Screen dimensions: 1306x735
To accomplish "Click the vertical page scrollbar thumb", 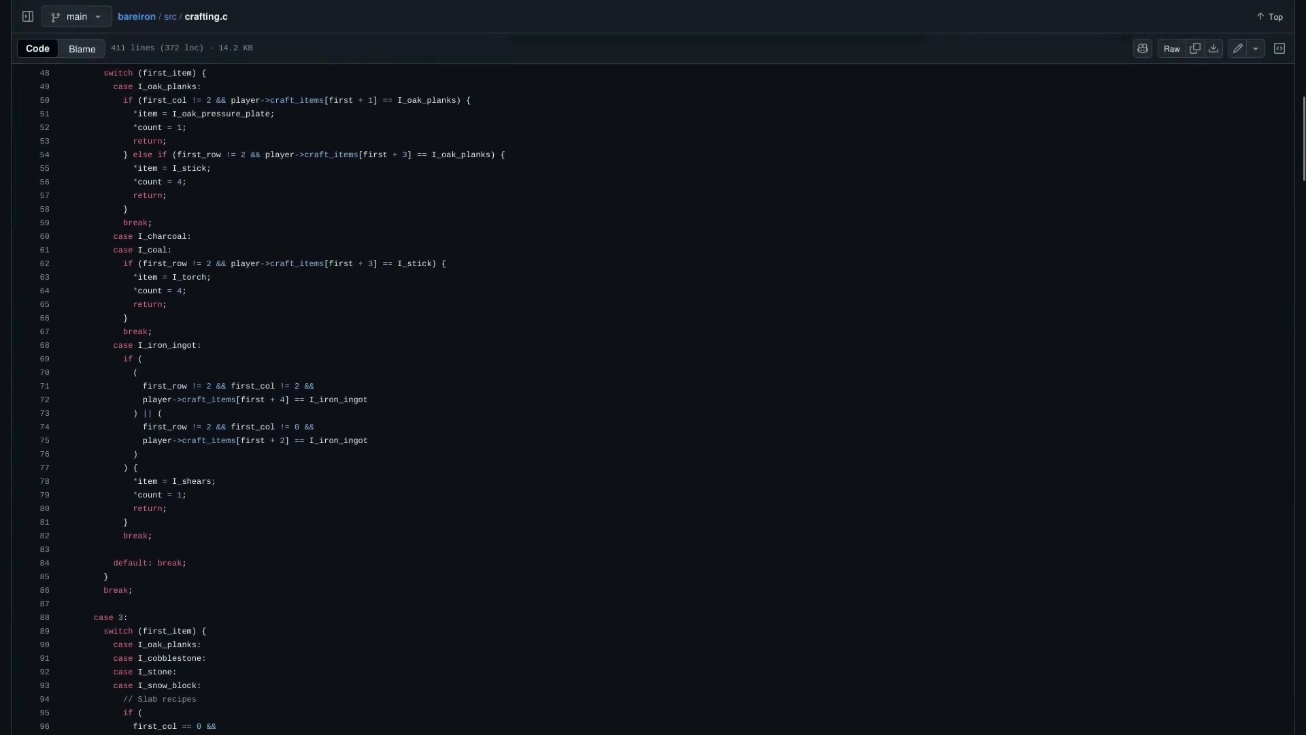I will [1303, 138].
